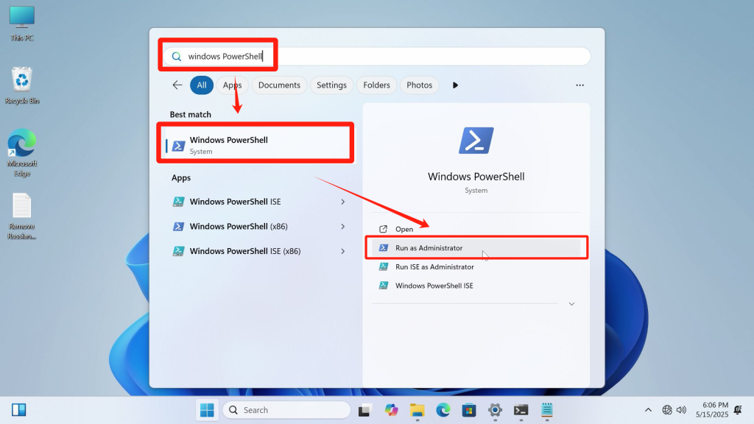Open the three-dot options menu in search
754x424 pixels.
click(580, 85)
